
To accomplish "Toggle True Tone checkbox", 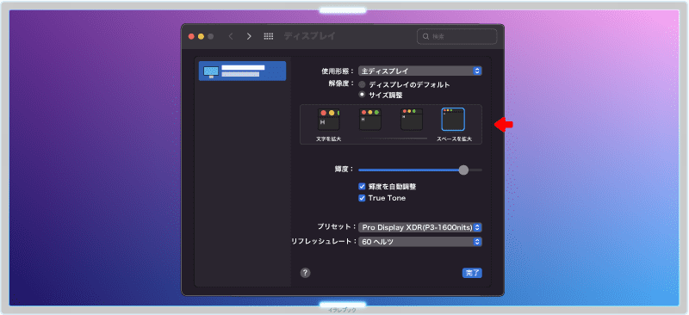I will click(362, 198).
